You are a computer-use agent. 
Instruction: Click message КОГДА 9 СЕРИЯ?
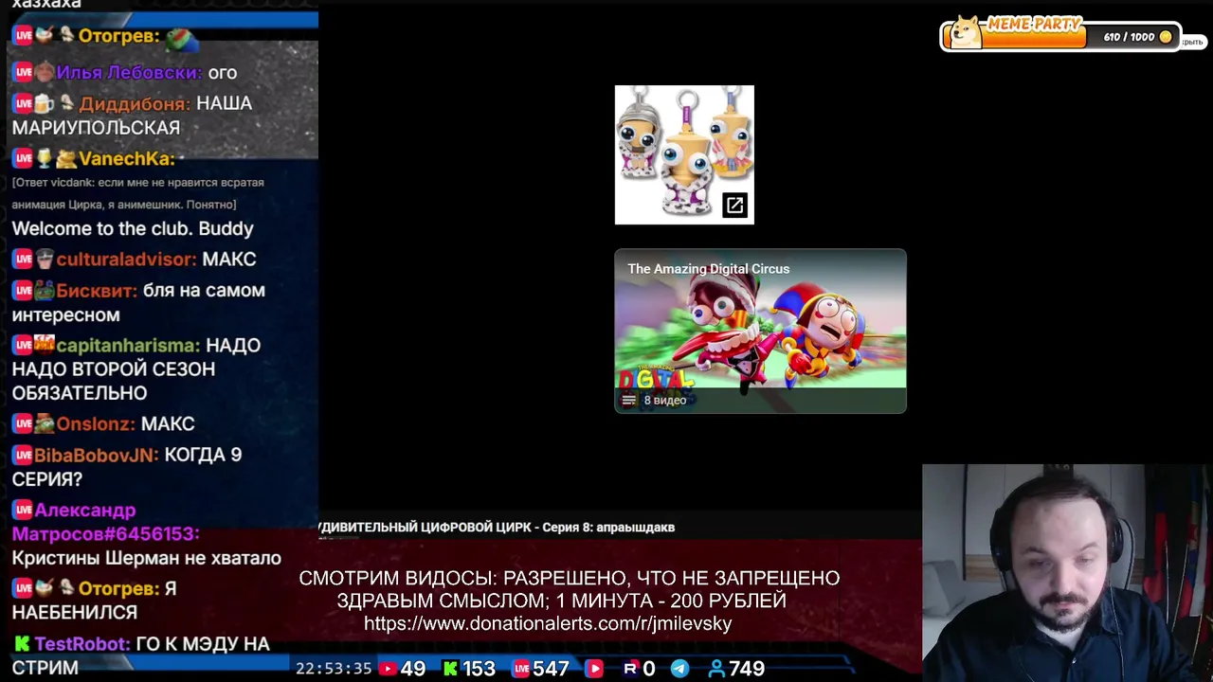coord(127,467)
